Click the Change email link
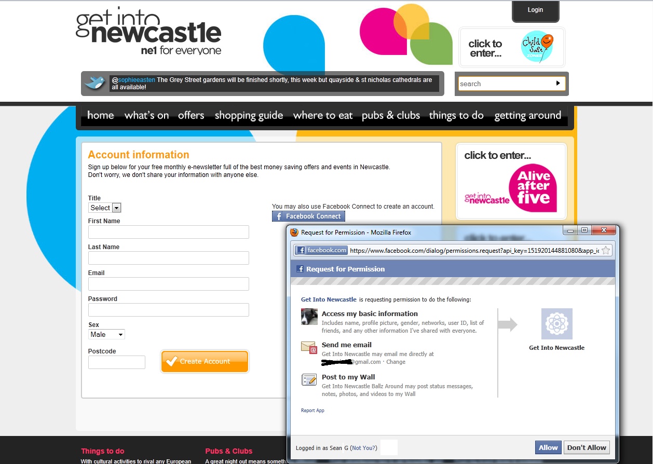 (396, 362)
